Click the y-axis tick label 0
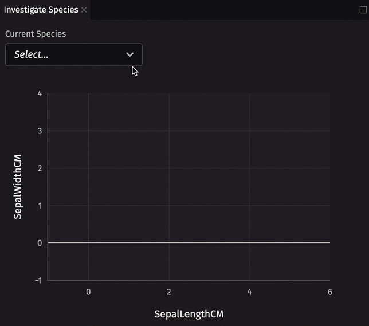 [x=40, y=243]
